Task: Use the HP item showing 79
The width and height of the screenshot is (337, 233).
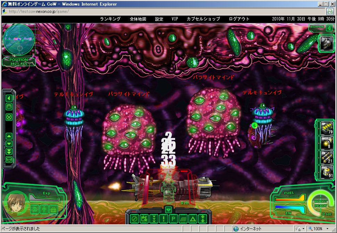Action: click(x=327, y=128)
